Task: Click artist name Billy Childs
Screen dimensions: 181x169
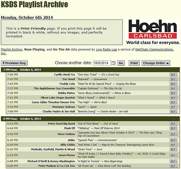Action: 68,145
